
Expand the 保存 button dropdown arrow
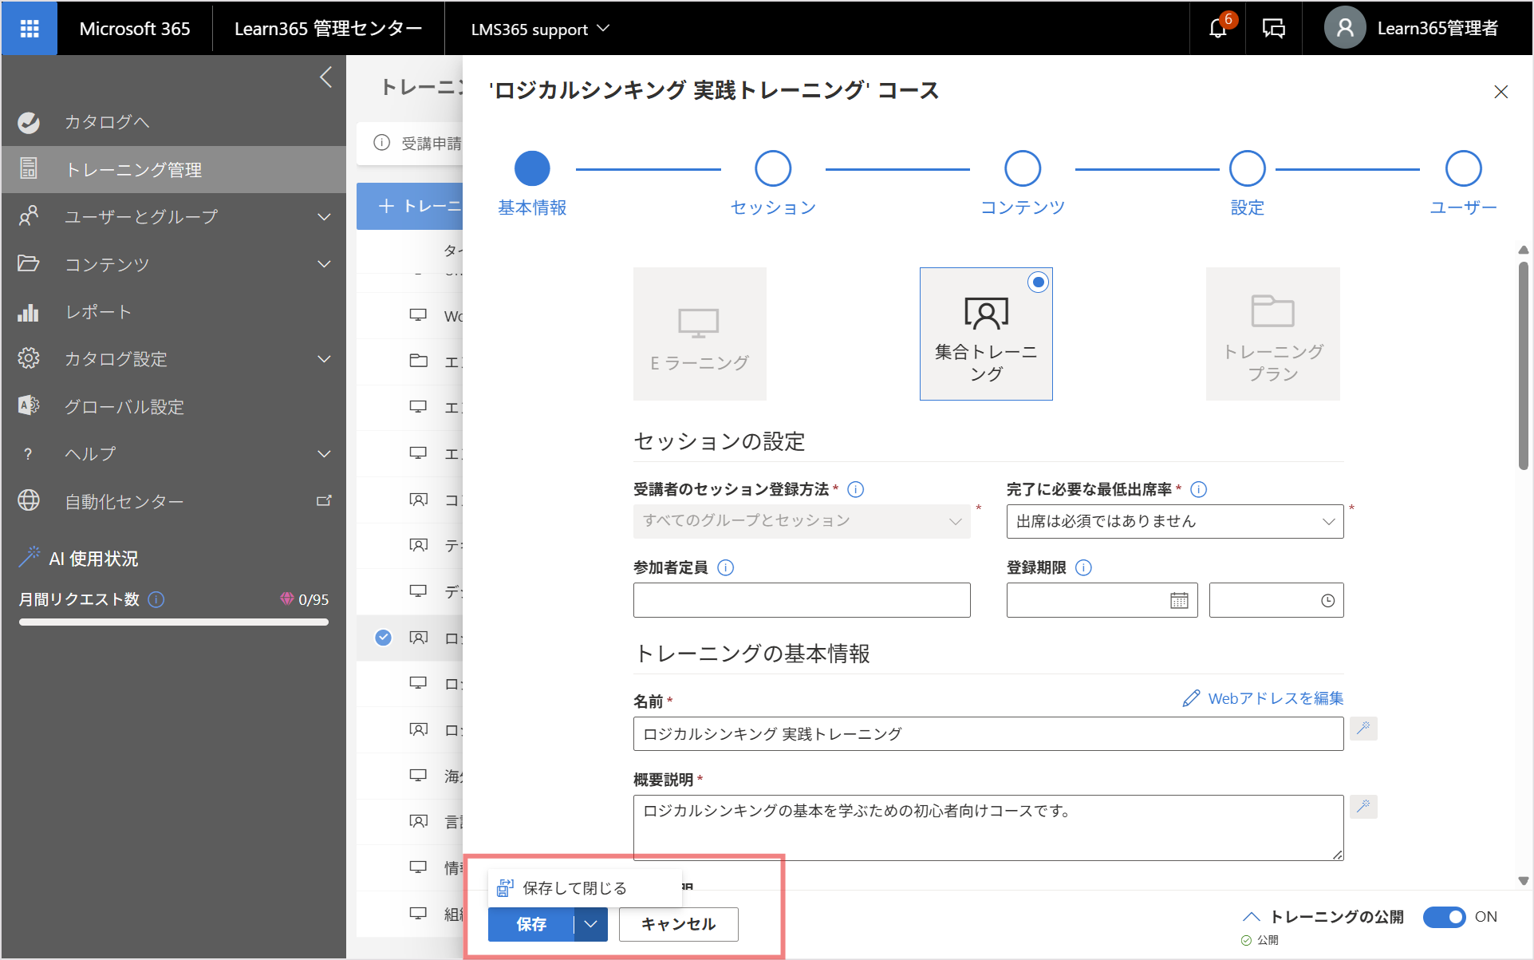point(590,924)
